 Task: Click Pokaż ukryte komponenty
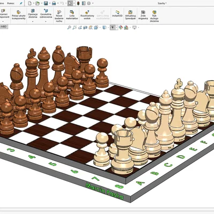click(x=19, y=15)
